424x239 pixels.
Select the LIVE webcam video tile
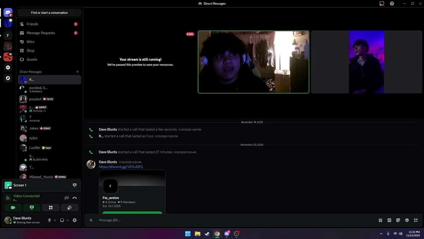(x=253, y=62)
